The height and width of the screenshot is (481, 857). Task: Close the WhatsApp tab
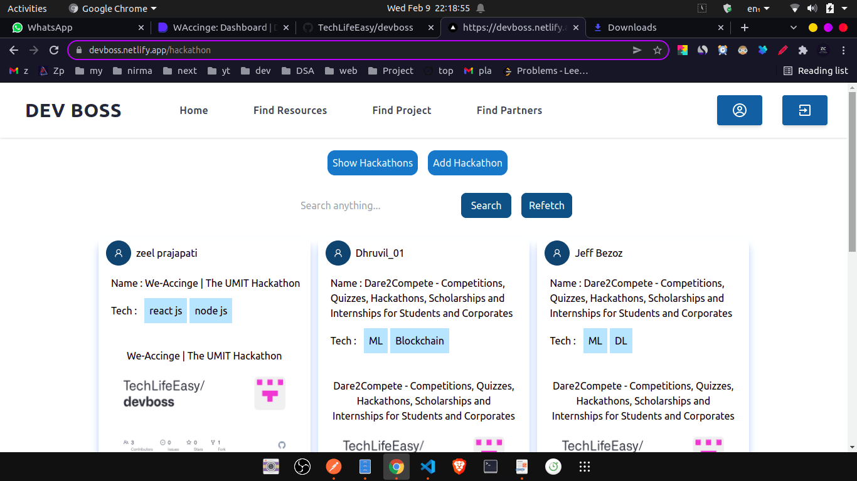[141, 28]
